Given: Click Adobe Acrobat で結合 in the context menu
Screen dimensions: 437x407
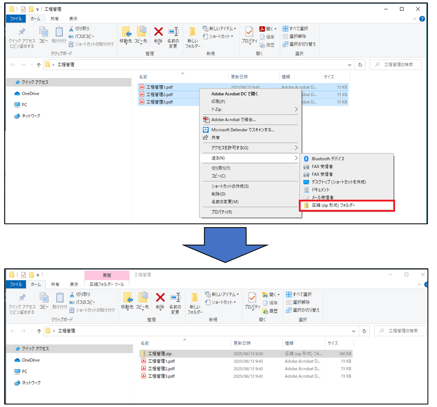Looking at the screenshot, I should tap(233, 120).
